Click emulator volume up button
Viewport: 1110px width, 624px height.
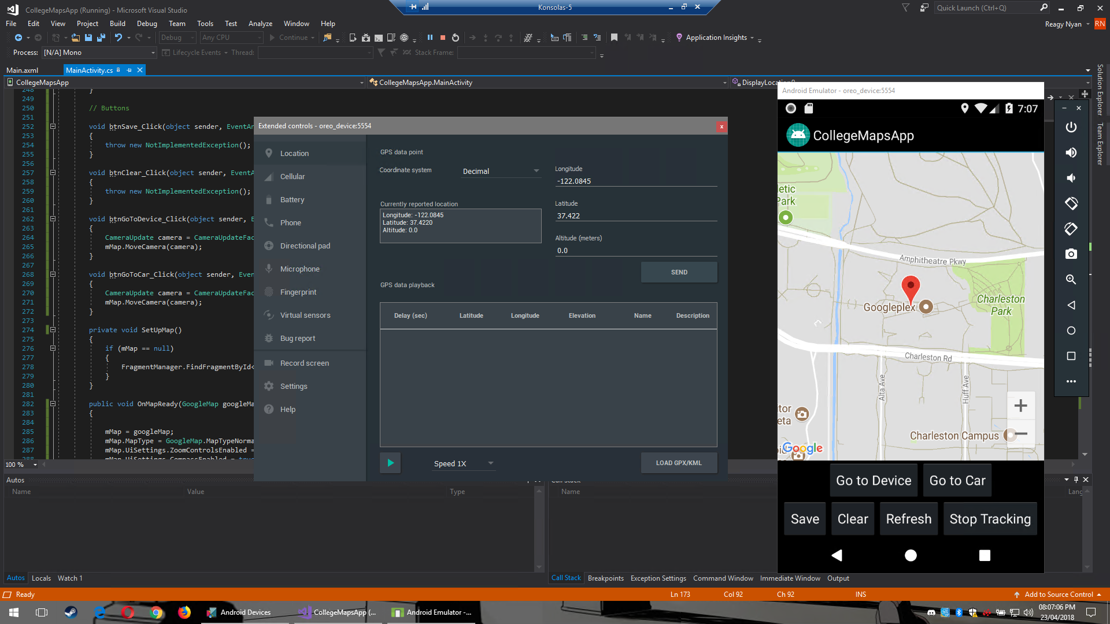coord(1071,153)
